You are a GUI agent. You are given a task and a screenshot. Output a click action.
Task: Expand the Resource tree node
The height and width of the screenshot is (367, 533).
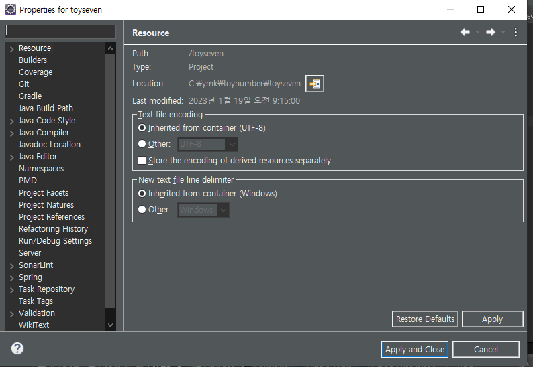(11, 49)
